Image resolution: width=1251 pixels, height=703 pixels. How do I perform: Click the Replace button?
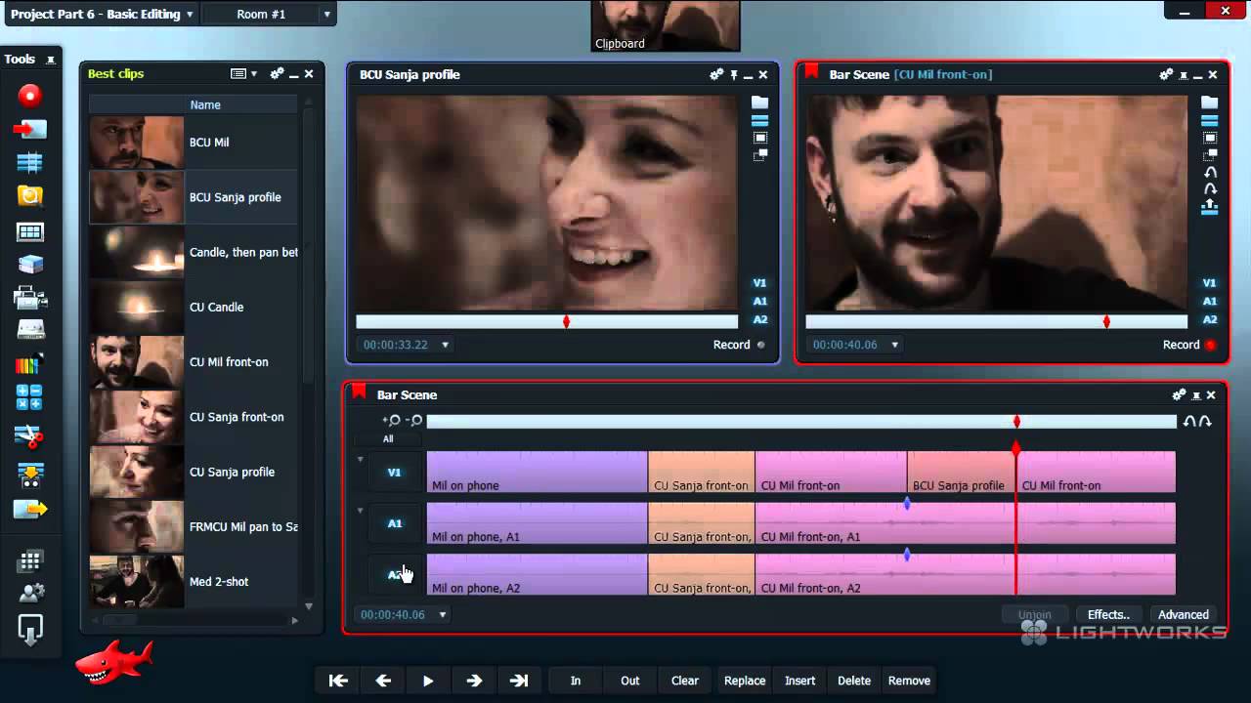745,681
